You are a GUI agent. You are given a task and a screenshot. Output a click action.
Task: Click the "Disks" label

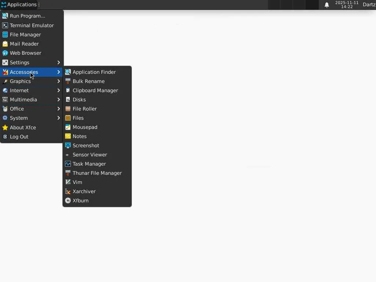pos(79,100)
